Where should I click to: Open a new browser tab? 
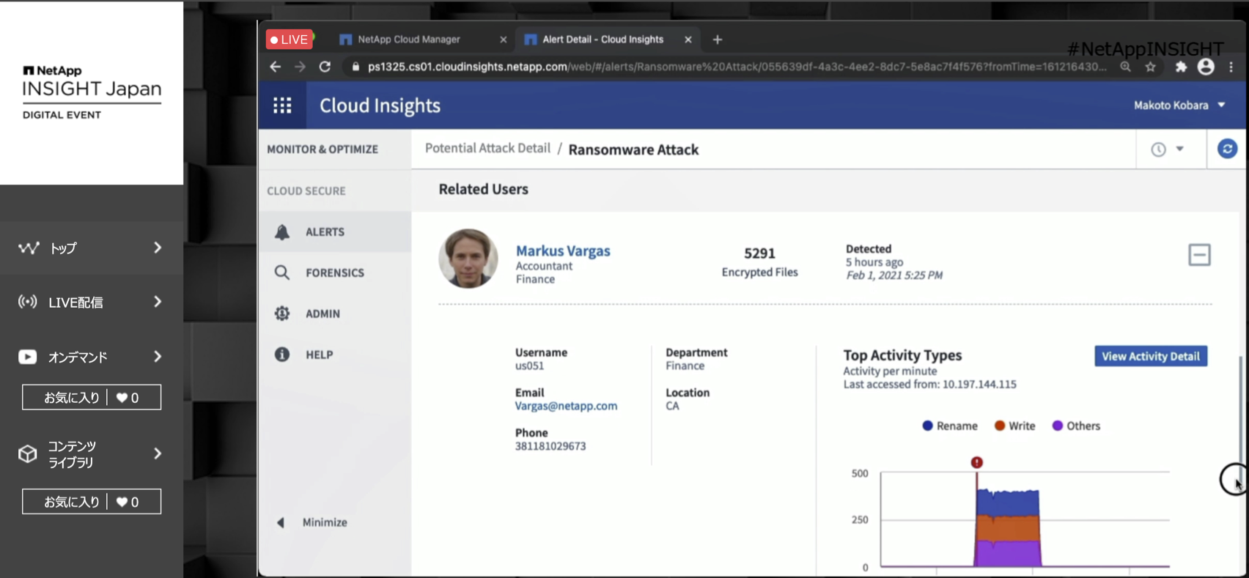pos(718,40)
